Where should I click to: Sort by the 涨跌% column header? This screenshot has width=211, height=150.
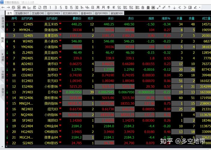point(166,18)
